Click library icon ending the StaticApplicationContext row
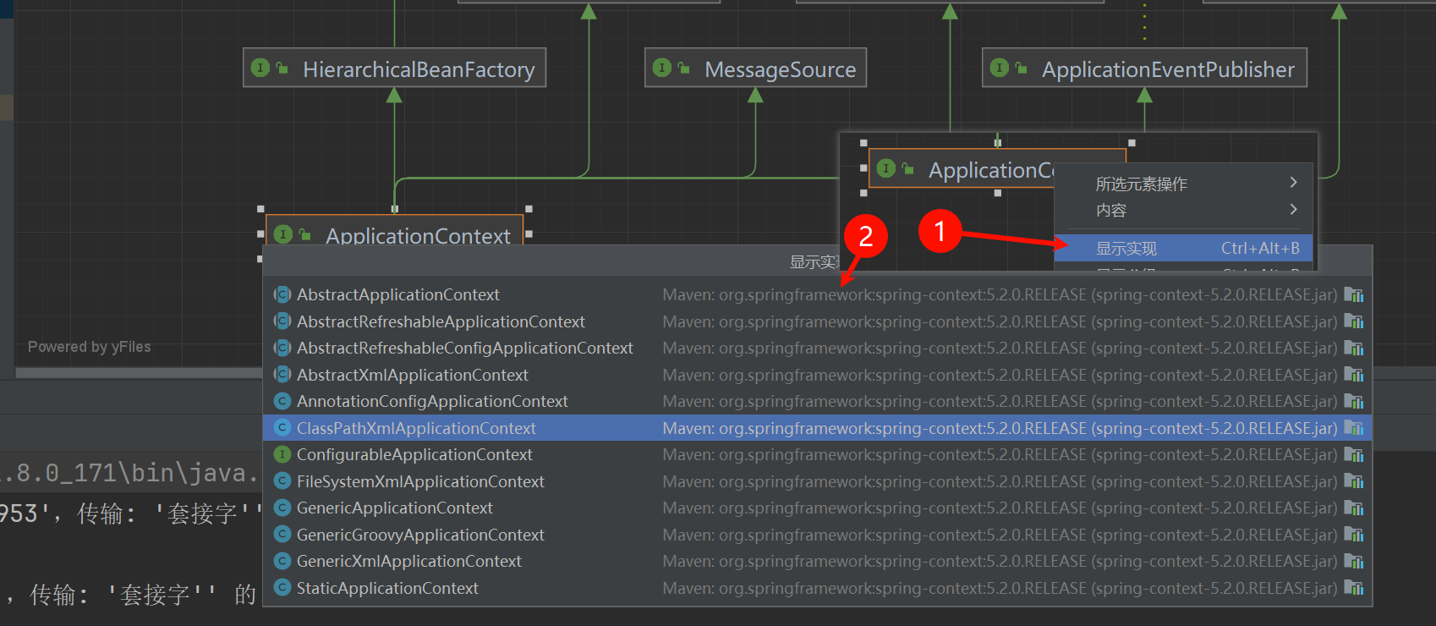Image resolution: width=1436 pixels, height=626 pixels. coord(1354,588)
